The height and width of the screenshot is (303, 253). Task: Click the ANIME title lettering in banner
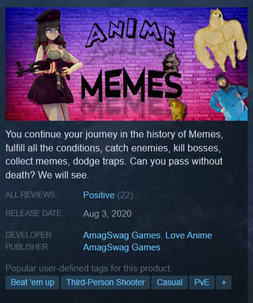pos(130,34)
